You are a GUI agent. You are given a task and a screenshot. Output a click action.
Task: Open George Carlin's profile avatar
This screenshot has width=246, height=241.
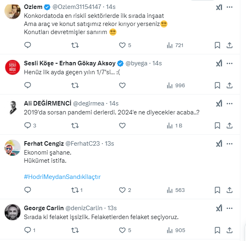[x=13, y=213]
